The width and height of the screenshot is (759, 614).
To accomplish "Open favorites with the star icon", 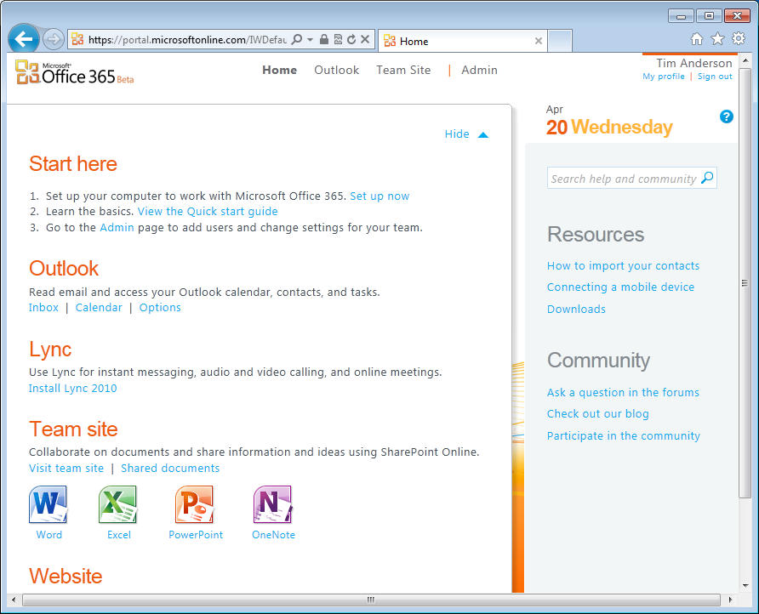I will click(x=717, y=39).
